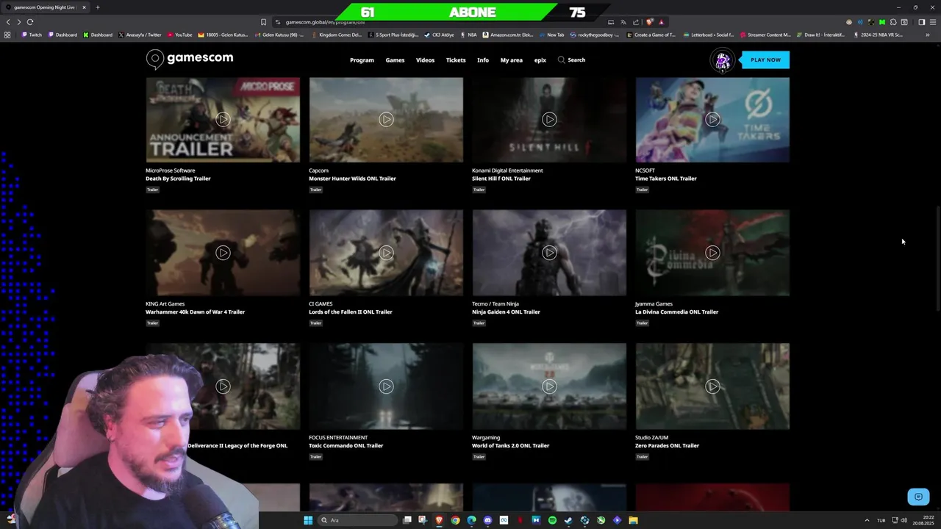
Task: Reload the page with refresh icon
Action: click(x=30, y=22)
